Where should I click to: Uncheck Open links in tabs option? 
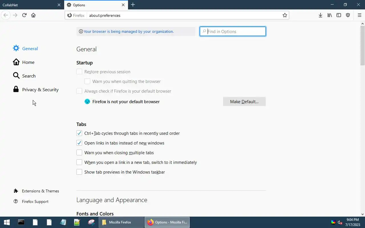(79, 143)
